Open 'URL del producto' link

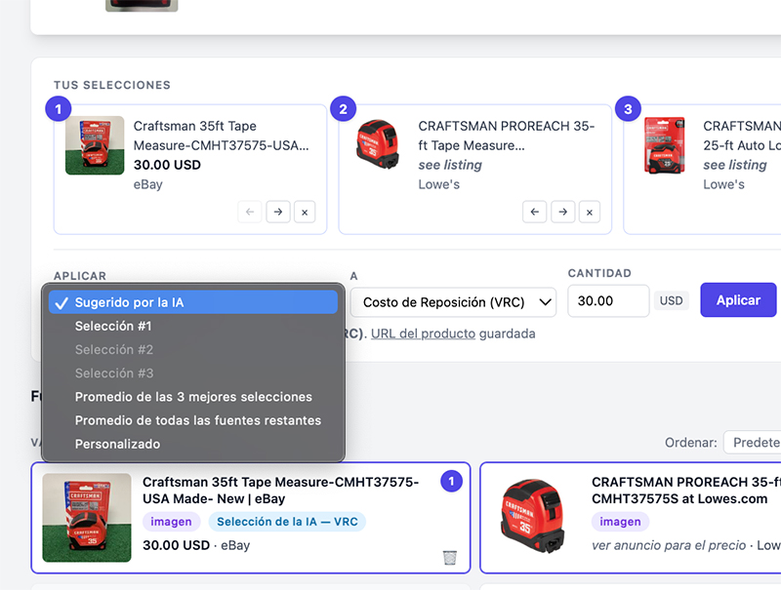[423, 334]
